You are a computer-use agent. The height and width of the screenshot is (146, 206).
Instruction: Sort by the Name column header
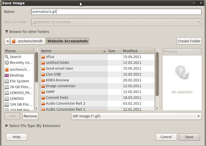click(73, 51)
